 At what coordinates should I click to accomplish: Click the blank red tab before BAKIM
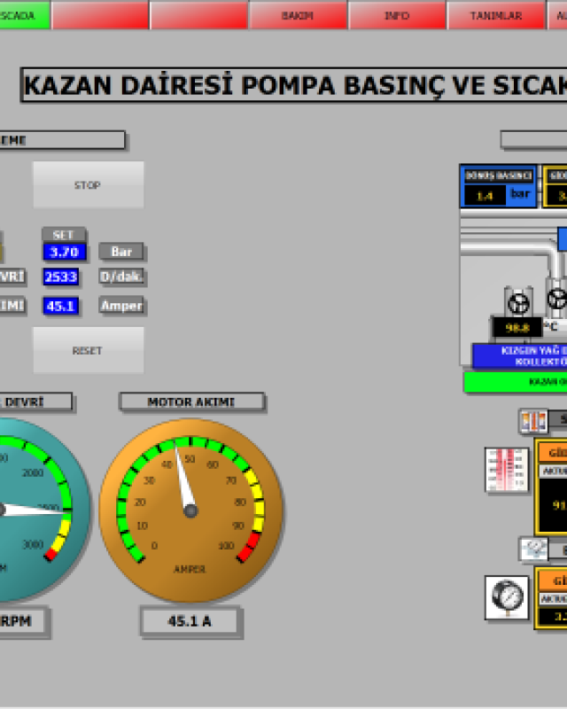[199, 15]
